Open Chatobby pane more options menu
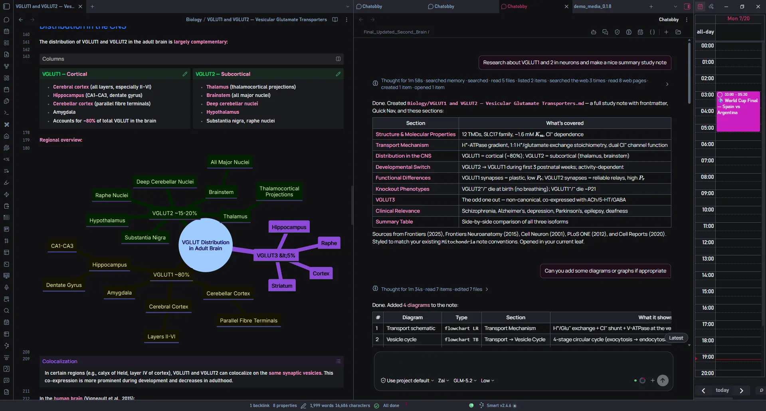The width and height of the screenshot is (766, 411). [x=687, y=20]
